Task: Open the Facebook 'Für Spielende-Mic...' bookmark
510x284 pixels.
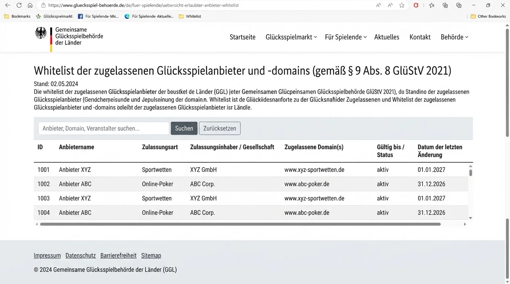Action: [x=98, y=16]
